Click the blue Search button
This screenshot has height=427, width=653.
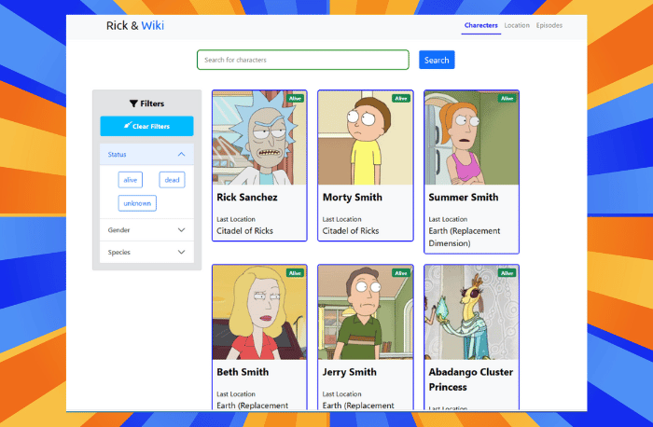437,60
